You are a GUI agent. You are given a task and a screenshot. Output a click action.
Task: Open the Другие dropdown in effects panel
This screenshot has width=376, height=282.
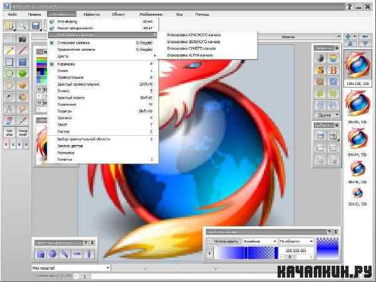pos(327,115)
